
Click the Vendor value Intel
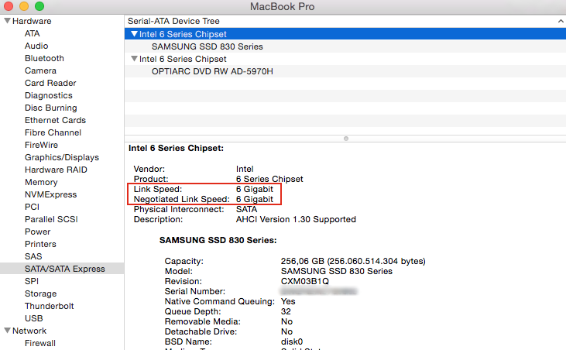coord(245,169)
